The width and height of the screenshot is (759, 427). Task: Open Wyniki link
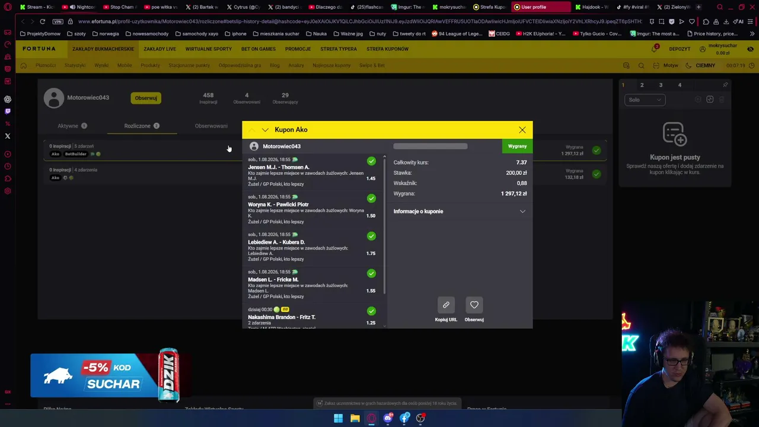coord(101,65)
